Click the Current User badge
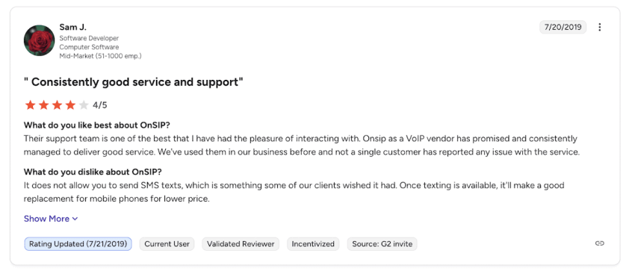The image size is (635, 274). [x=167, y=244]
